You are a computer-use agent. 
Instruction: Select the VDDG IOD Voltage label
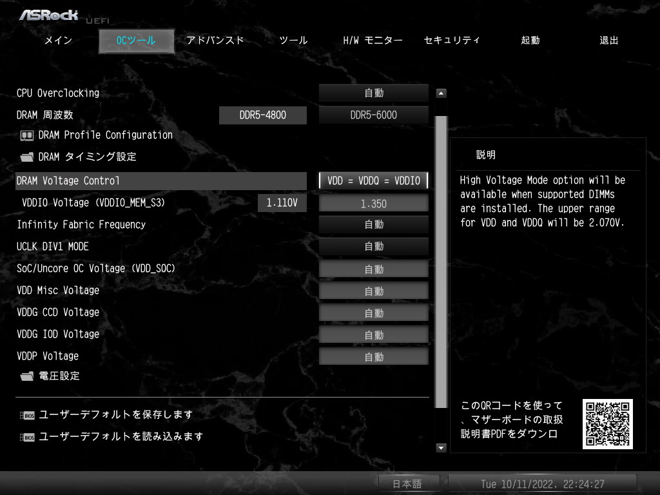tap(58, 335)
